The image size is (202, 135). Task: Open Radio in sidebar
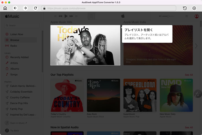click(x=20, y=46)
